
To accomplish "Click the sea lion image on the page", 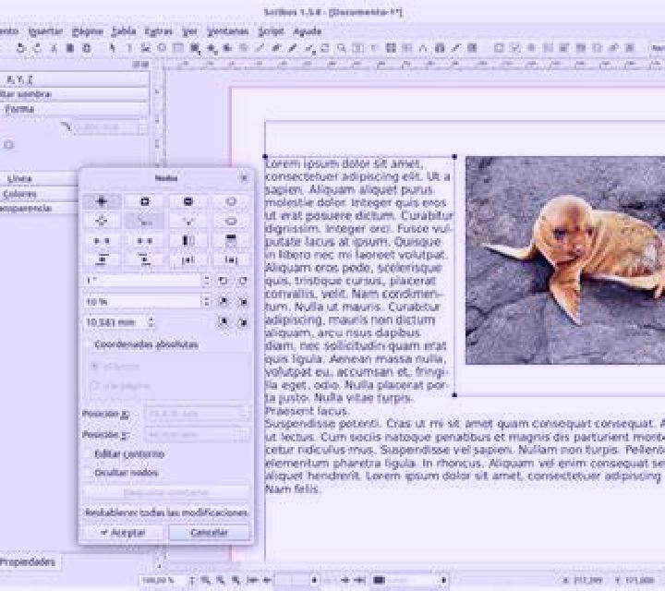I will pos(565,260).
